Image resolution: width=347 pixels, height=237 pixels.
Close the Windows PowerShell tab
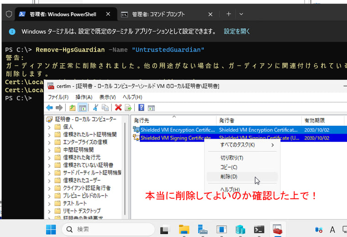108,14
